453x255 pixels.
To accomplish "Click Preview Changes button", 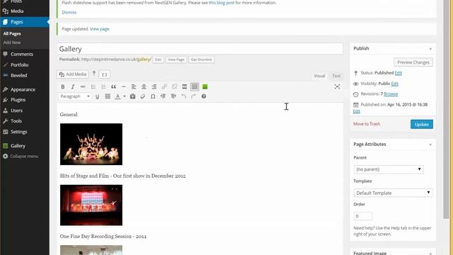I will coord(413,62).
